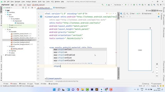Open SDK Manager icon in top toolbar
165x92 pixels.
point(154,5)
